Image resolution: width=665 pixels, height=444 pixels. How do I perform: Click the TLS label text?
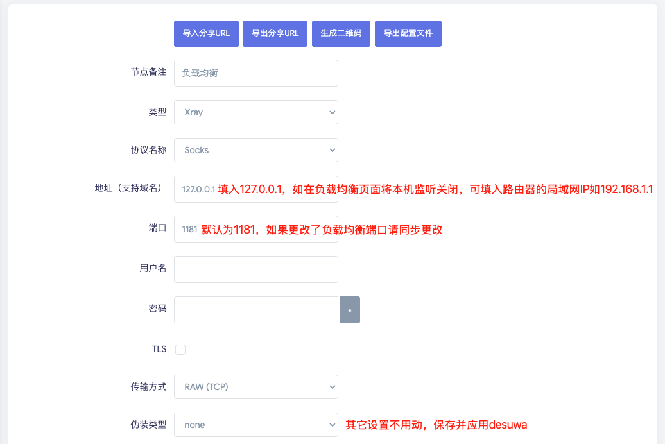(x=159, y=350)
